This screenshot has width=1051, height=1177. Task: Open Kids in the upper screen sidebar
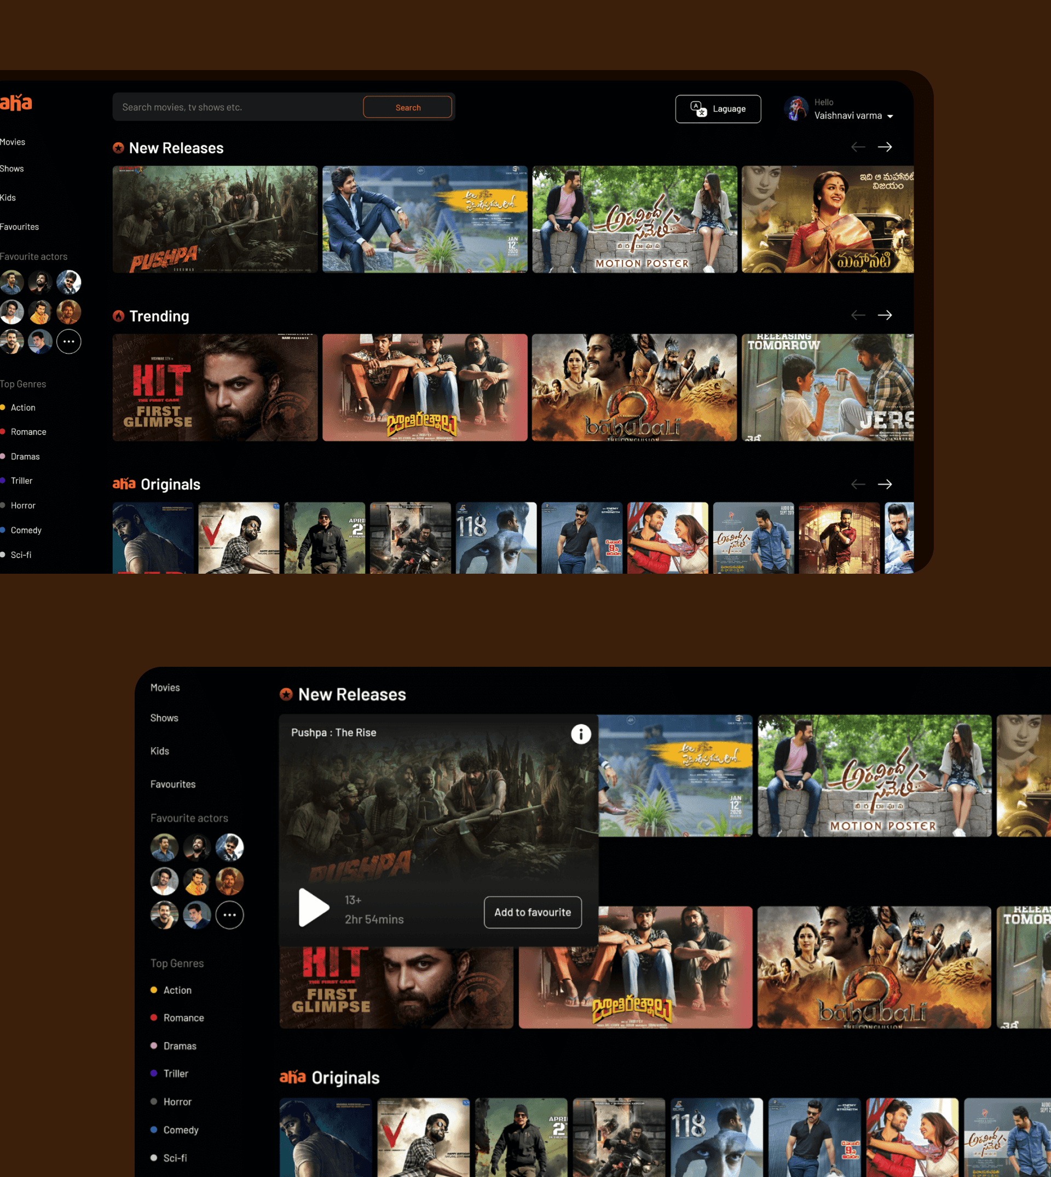(x=8, y=198)
